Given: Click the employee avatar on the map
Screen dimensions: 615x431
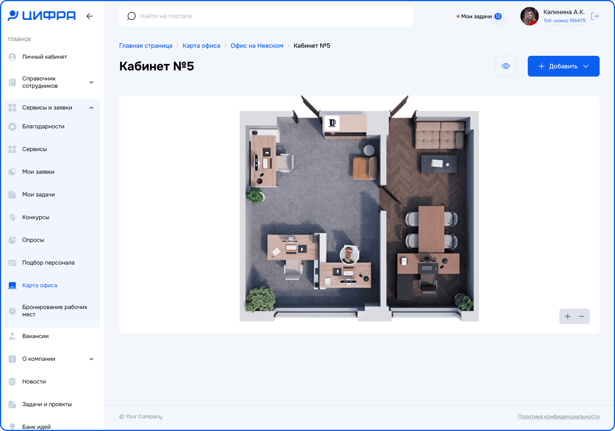Looking at the screenshot, I should [x=349, y=255].
